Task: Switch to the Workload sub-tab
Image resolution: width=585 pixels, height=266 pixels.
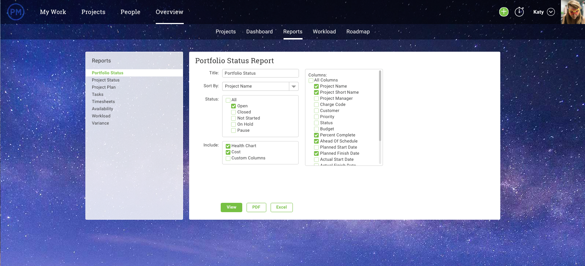Action: (x=324, y=32)
